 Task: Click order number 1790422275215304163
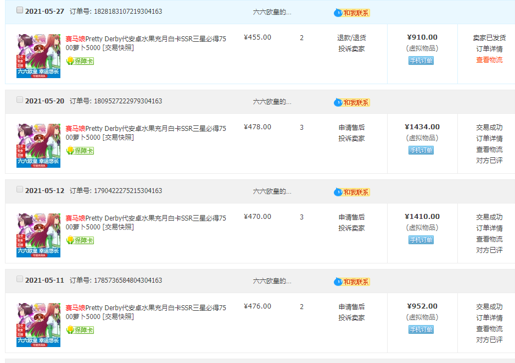click(x=128, y=191)
